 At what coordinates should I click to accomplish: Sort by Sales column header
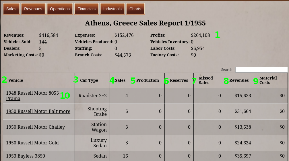(120, 80)
